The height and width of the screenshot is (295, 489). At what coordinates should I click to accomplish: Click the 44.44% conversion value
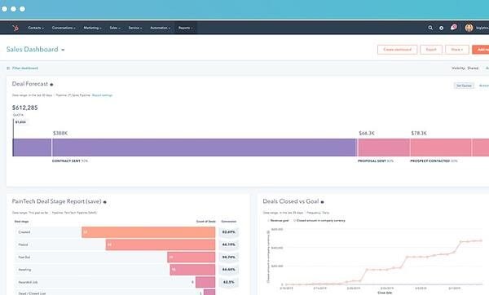(228, 270)
